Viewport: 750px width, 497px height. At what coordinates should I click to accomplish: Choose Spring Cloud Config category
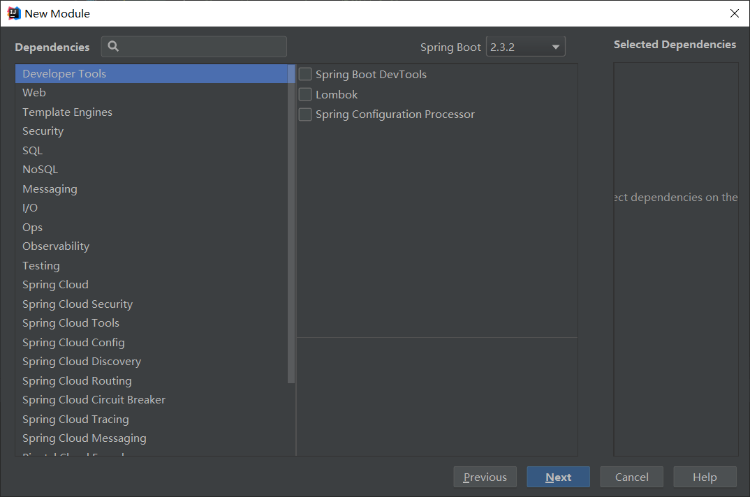(x=152, y=343)
